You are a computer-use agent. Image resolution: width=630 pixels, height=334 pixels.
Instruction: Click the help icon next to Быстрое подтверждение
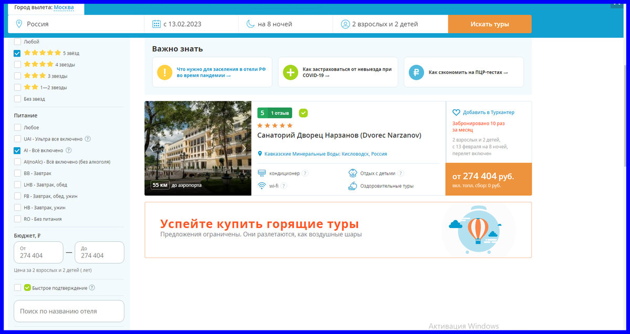pyautogui.click(x=92, y=288)
